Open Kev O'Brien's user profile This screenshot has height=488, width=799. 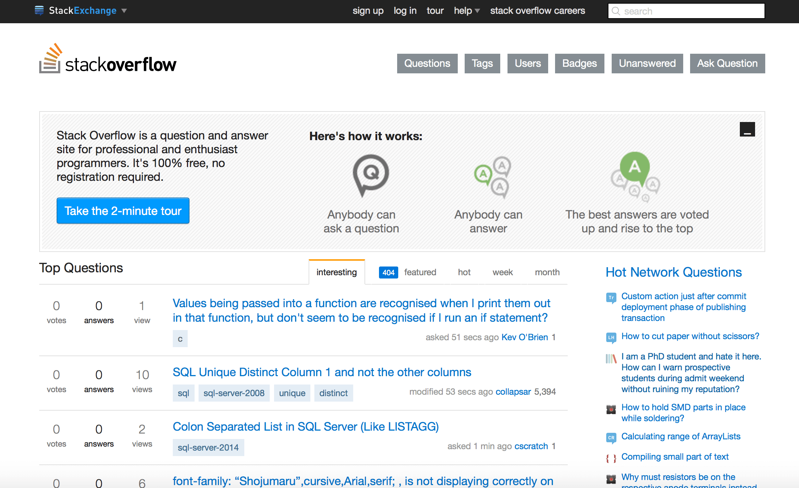pos(525,337)
